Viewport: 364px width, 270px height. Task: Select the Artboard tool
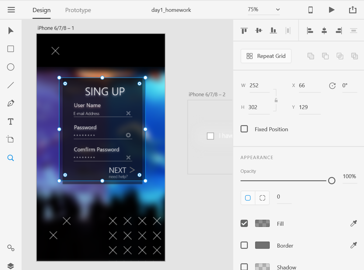(10, 139)
